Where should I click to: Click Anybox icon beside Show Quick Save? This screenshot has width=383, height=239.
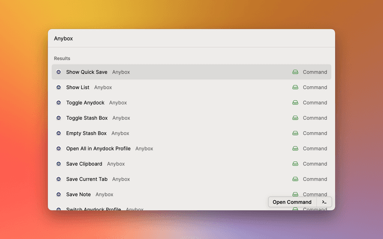coord(59,72)
